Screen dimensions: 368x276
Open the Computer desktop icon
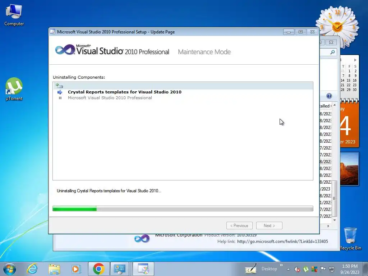[x=14, y=15]
